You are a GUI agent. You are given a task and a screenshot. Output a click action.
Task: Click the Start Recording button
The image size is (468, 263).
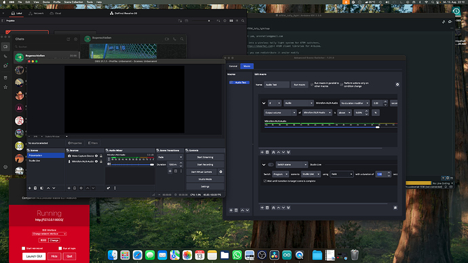click(205, 165)
